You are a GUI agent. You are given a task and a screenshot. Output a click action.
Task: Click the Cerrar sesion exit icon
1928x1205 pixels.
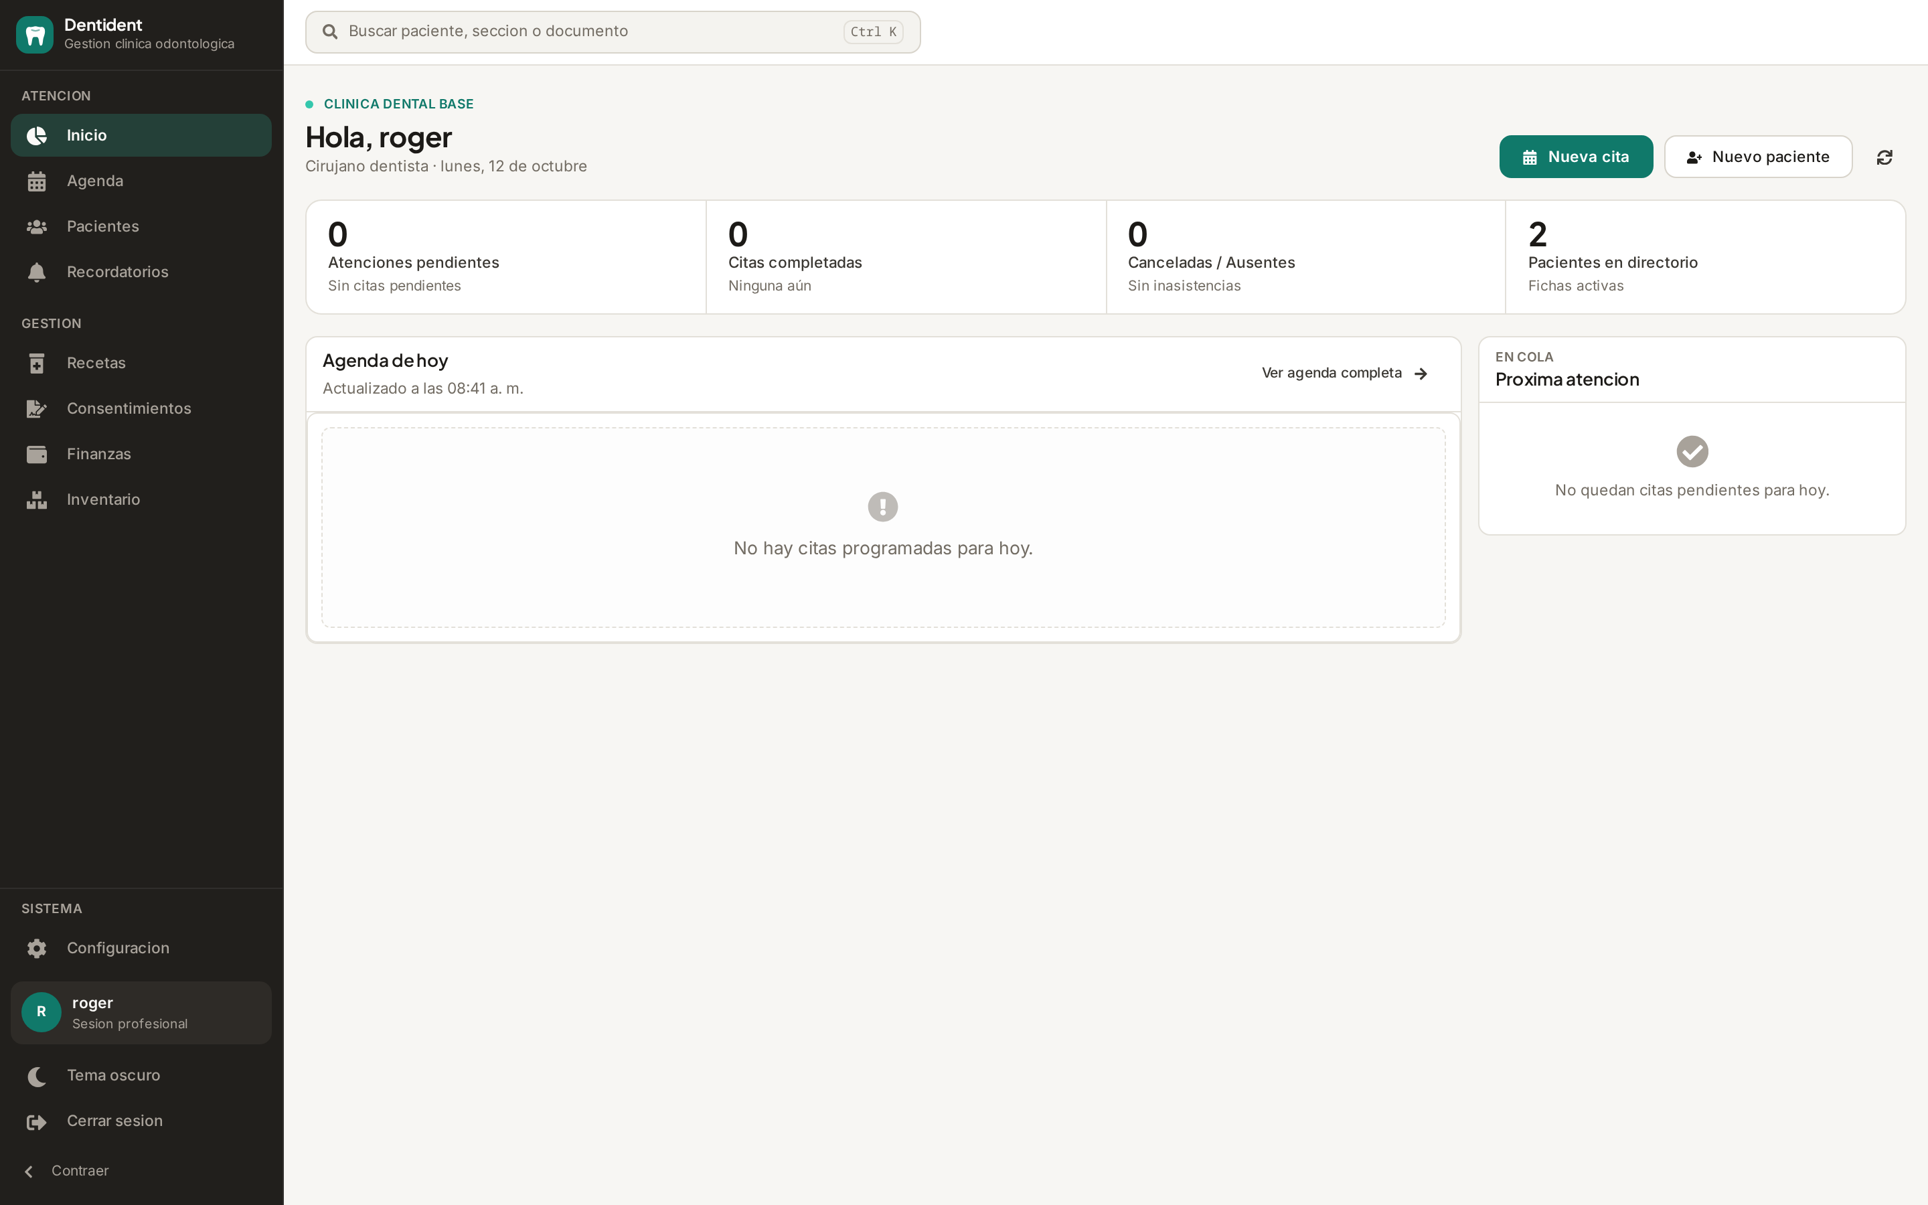pyautogui.click(x=37, y=1121)
